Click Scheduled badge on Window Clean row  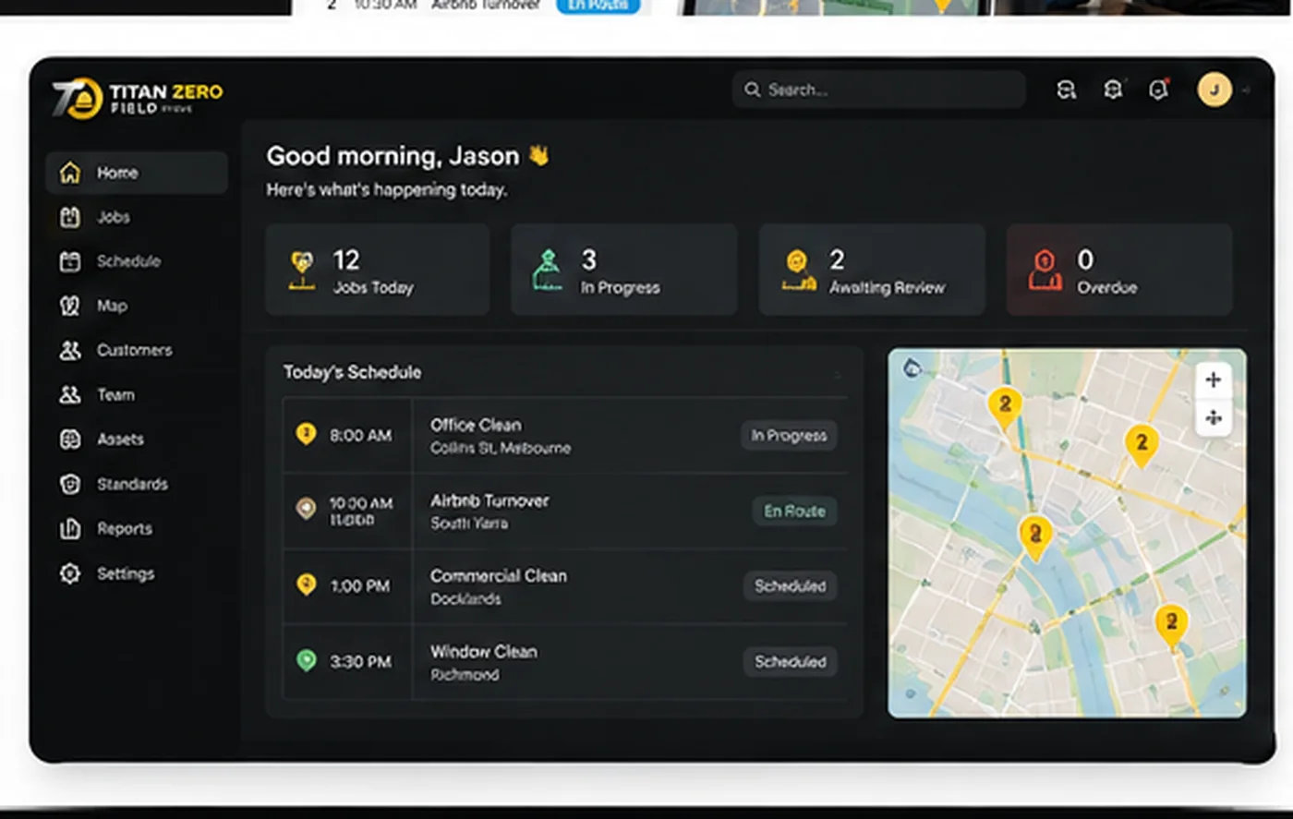tap(790, 662)
